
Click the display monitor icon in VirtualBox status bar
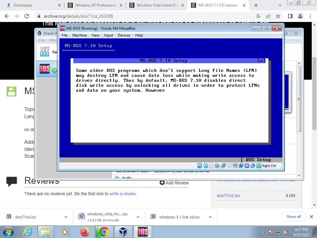(235, 166)
